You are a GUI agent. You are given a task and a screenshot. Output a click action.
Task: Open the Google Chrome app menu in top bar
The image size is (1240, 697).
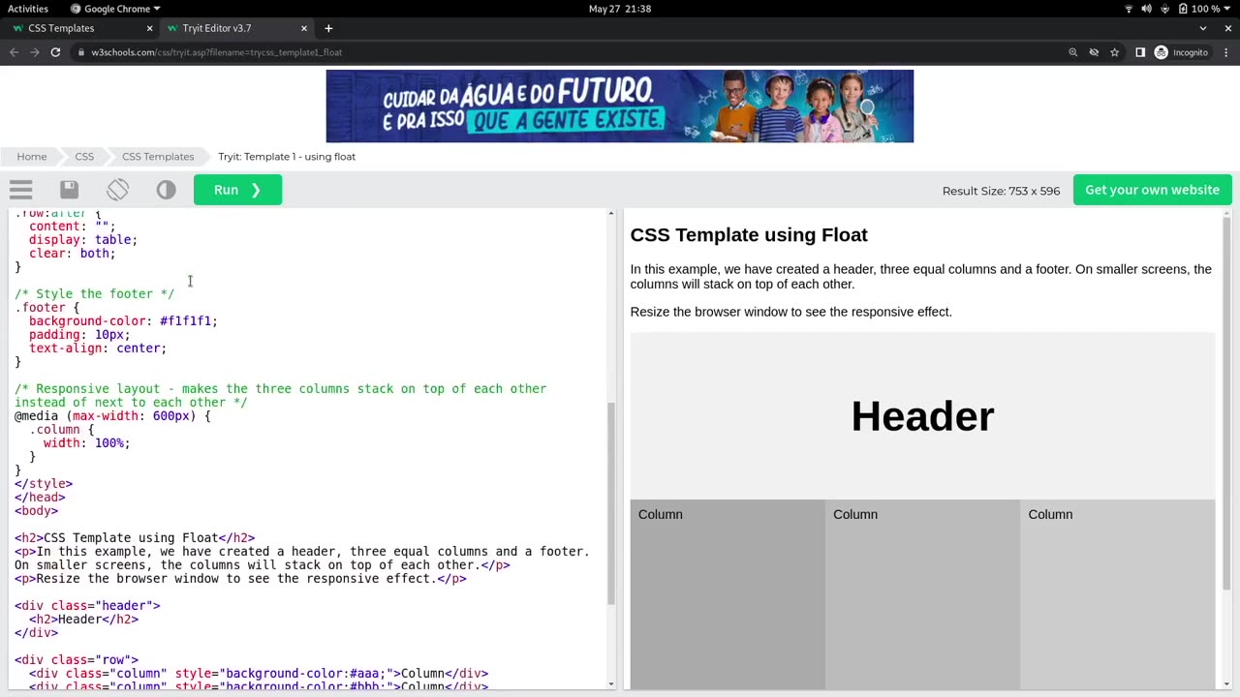[x=115, y=9]
